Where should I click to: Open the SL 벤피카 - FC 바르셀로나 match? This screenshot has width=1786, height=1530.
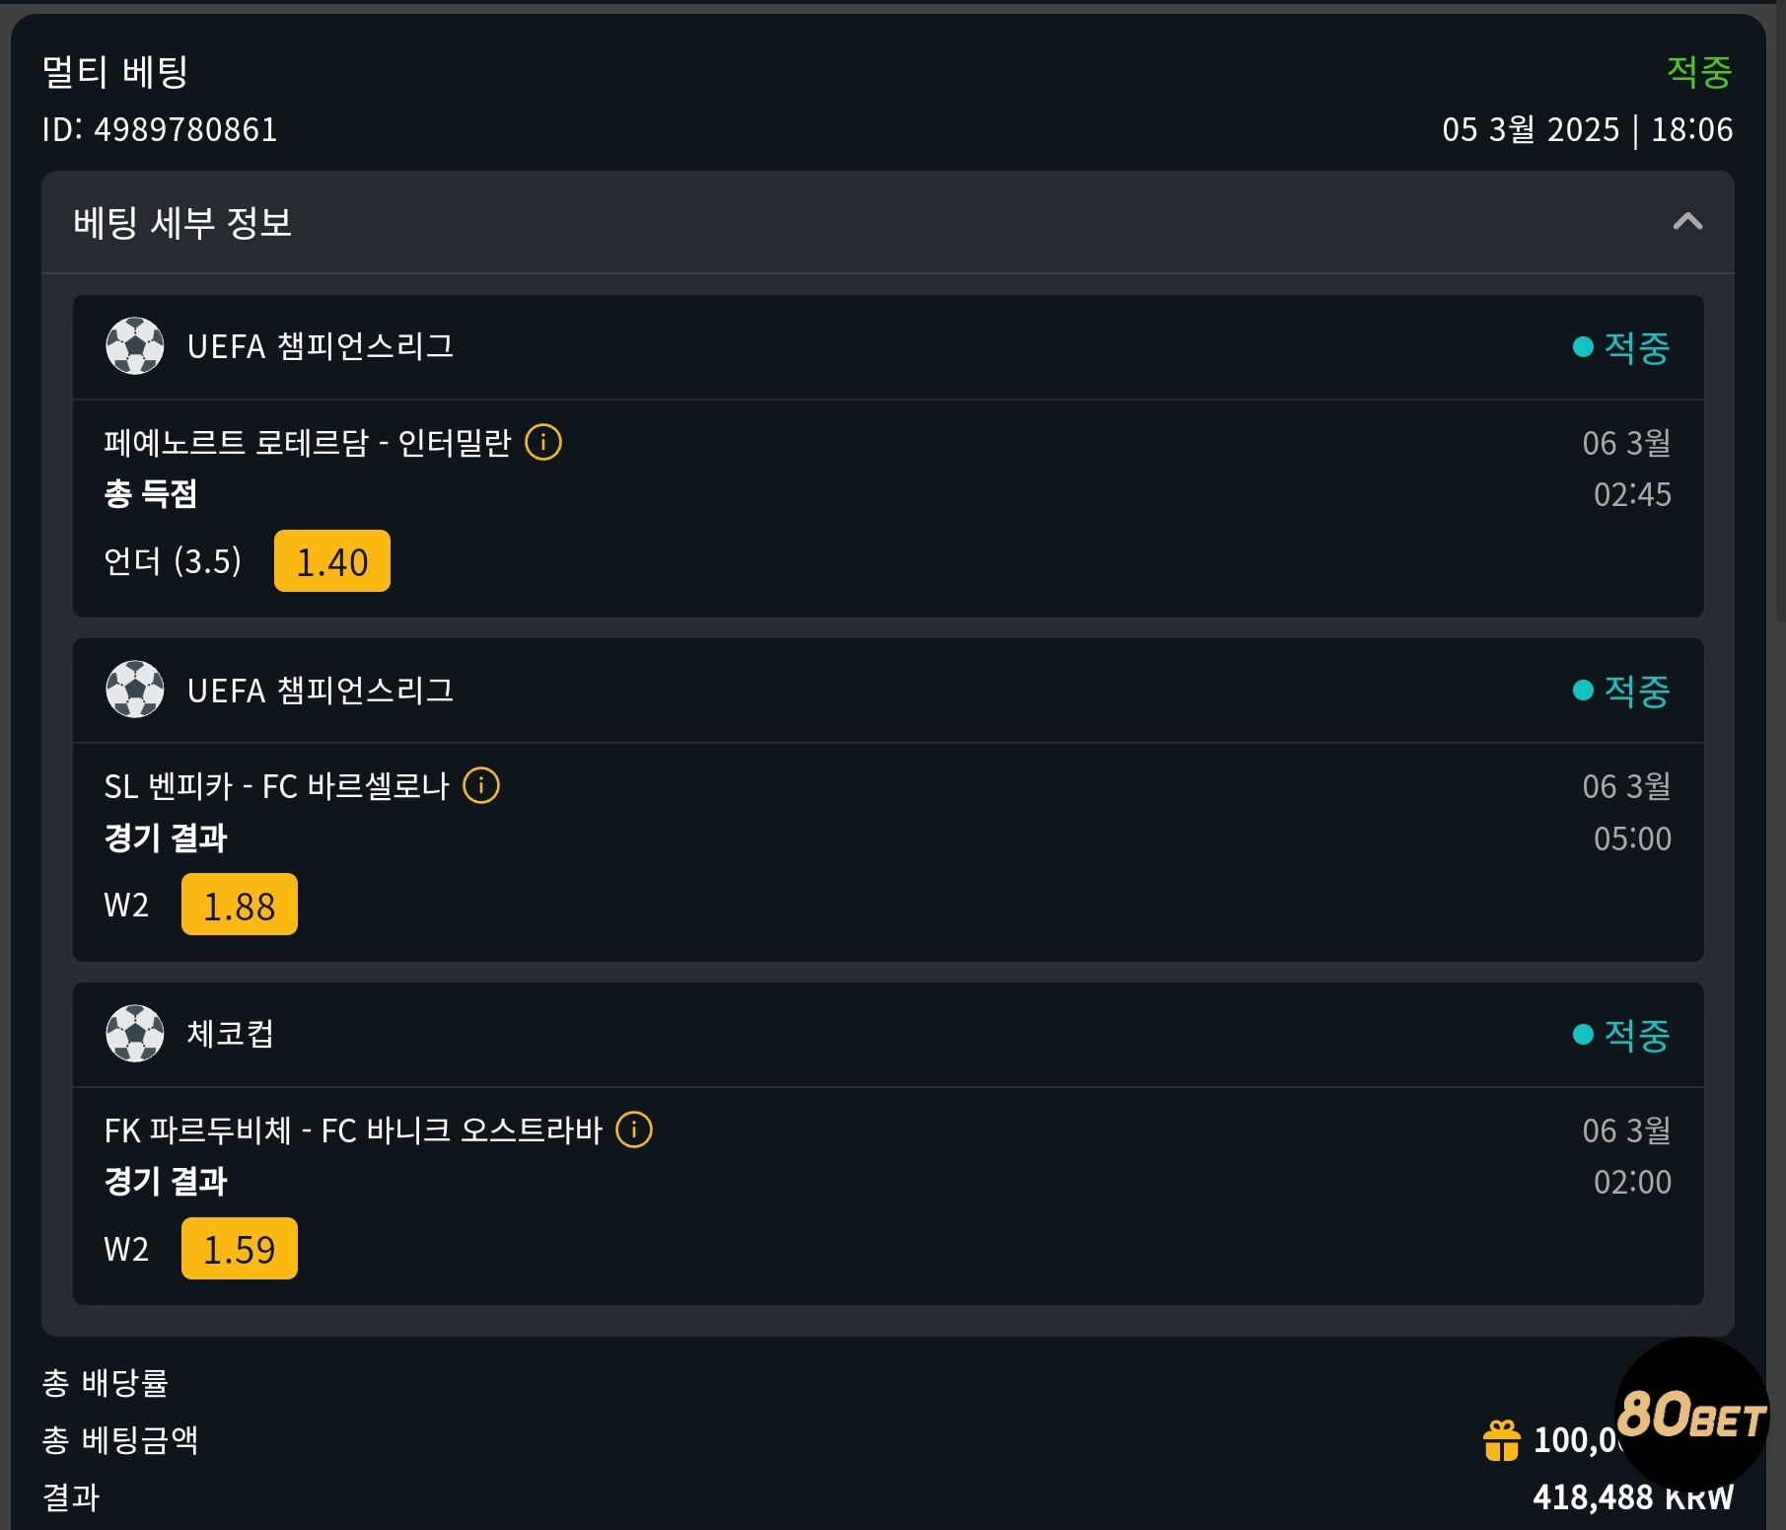pos(276,787)
